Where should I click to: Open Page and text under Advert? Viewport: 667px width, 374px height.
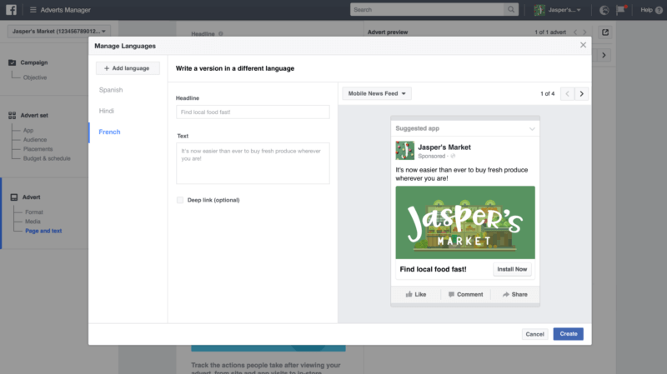[x=43, y=231]
